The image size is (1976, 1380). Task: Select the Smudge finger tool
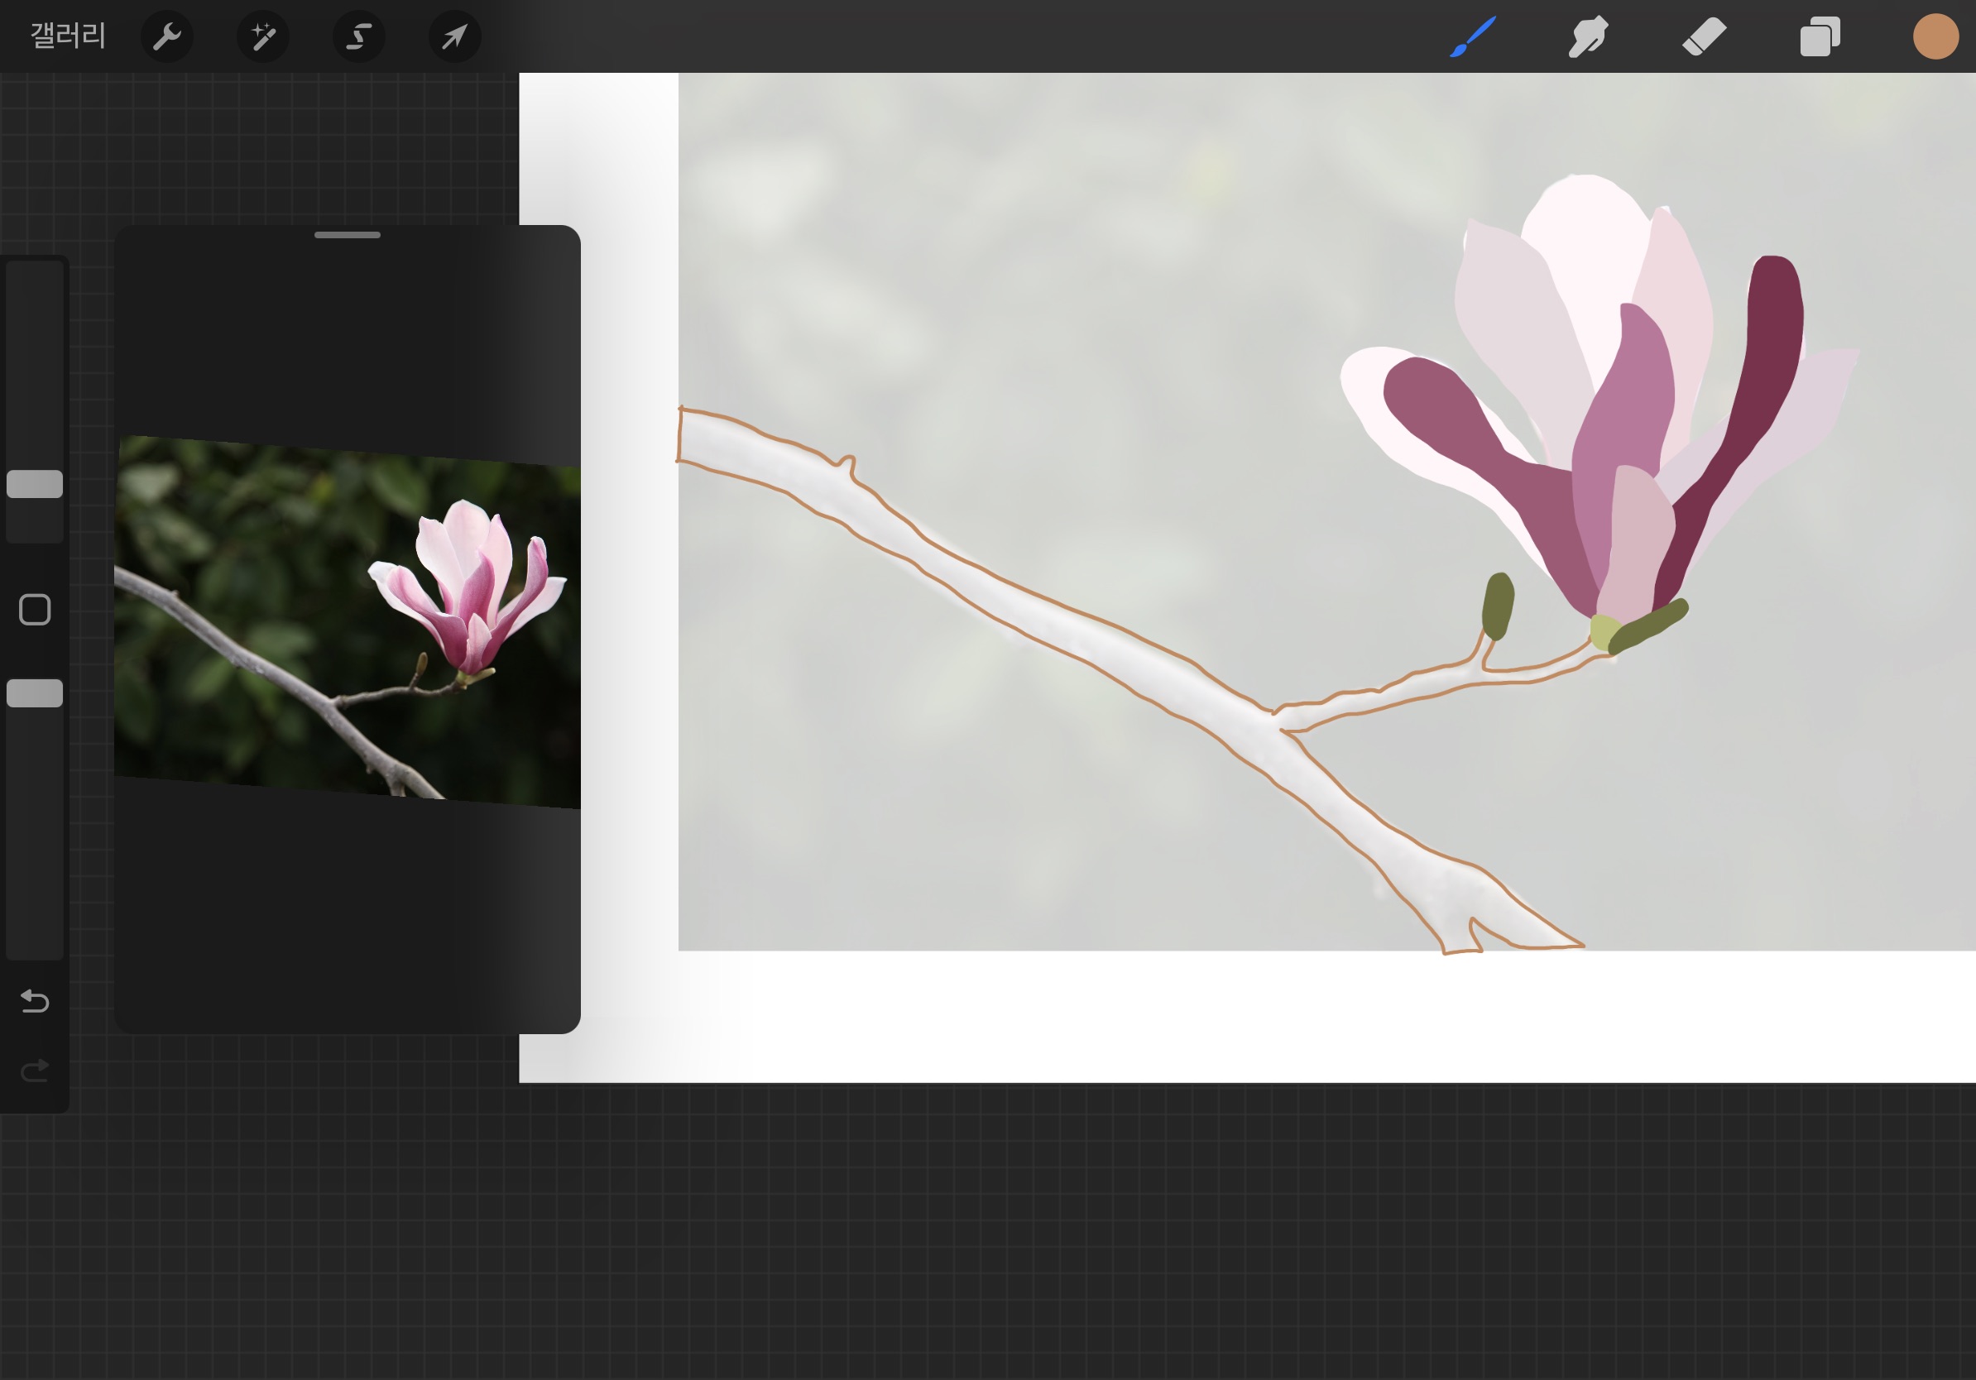[x=1588, y=37]
